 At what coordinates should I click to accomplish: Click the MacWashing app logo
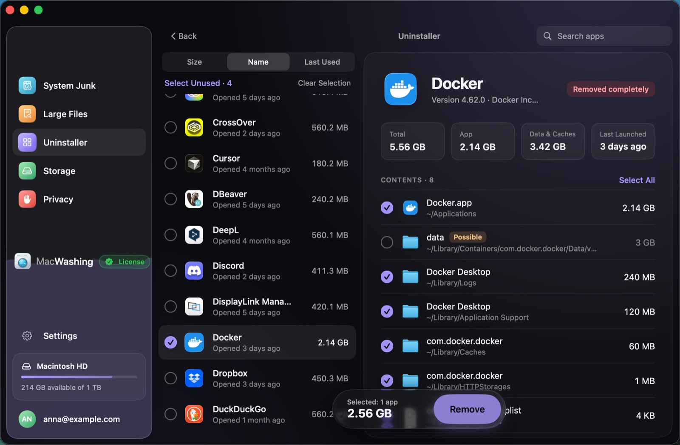[23, 261]
